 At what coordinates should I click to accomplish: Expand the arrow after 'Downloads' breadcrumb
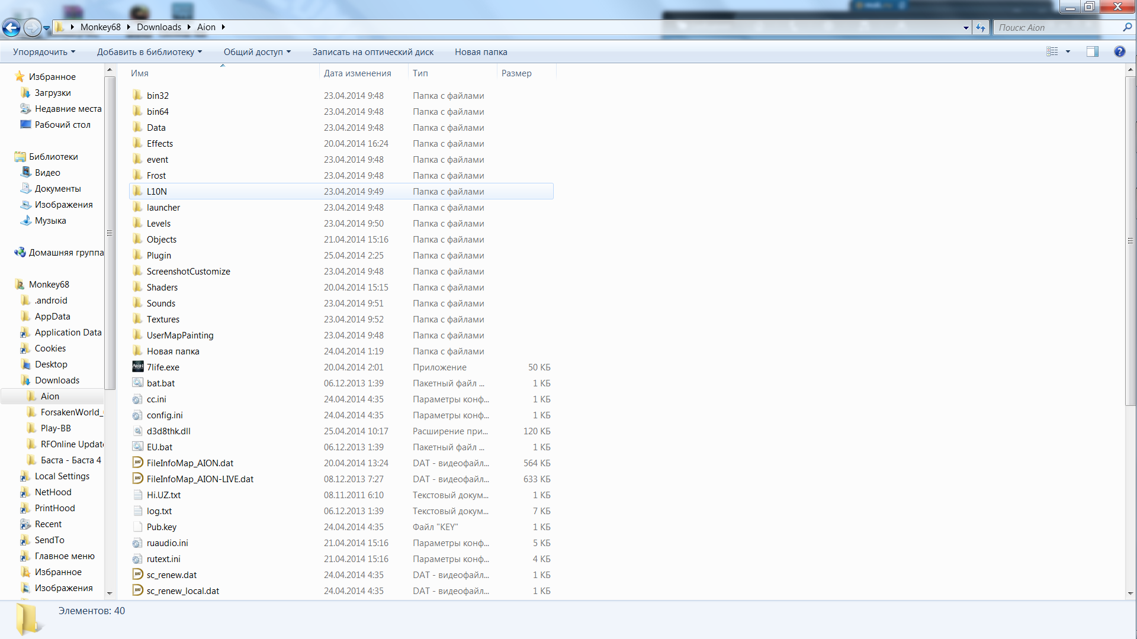pos(189,27)
